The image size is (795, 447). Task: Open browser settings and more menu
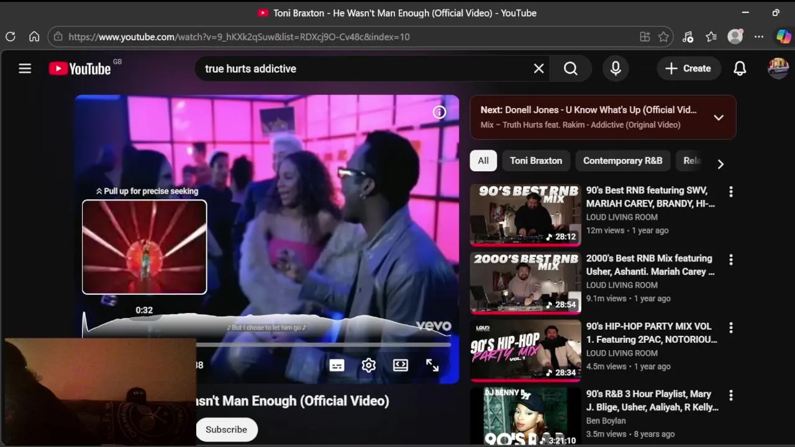point(759,37)
